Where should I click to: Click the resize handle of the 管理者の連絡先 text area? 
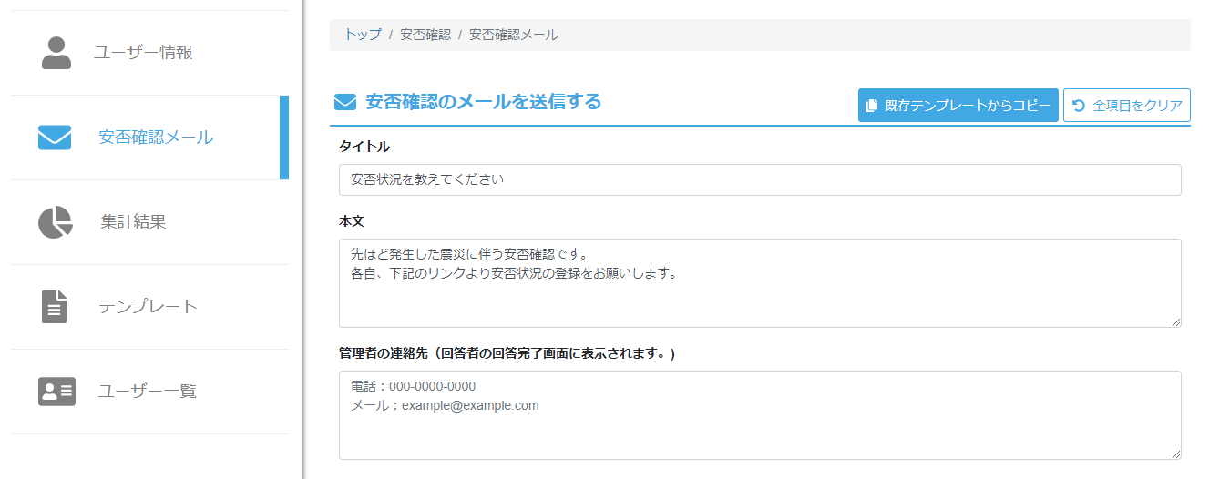[1175, 454]
